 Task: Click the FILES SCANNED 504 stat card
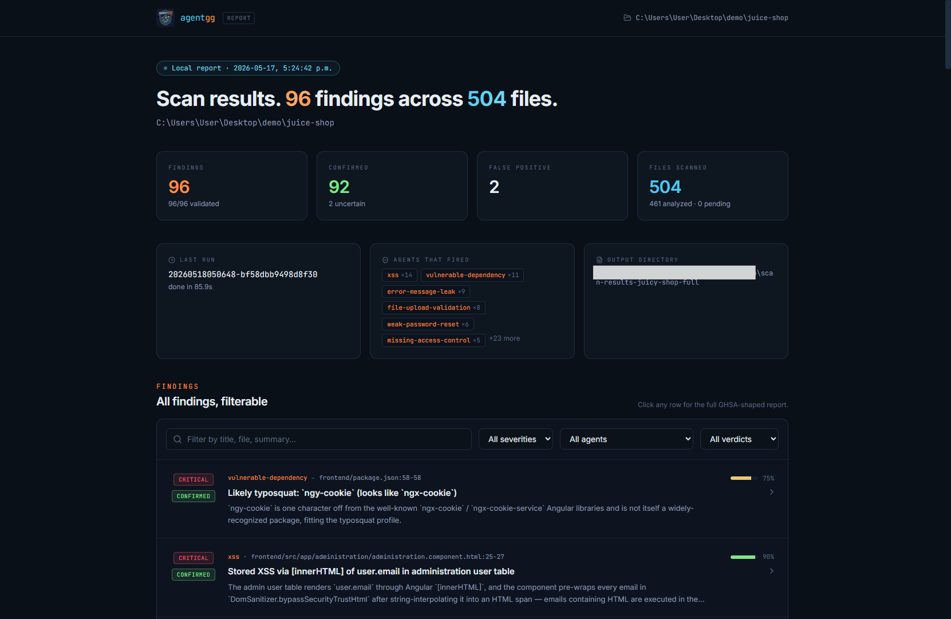click(713, 186)
